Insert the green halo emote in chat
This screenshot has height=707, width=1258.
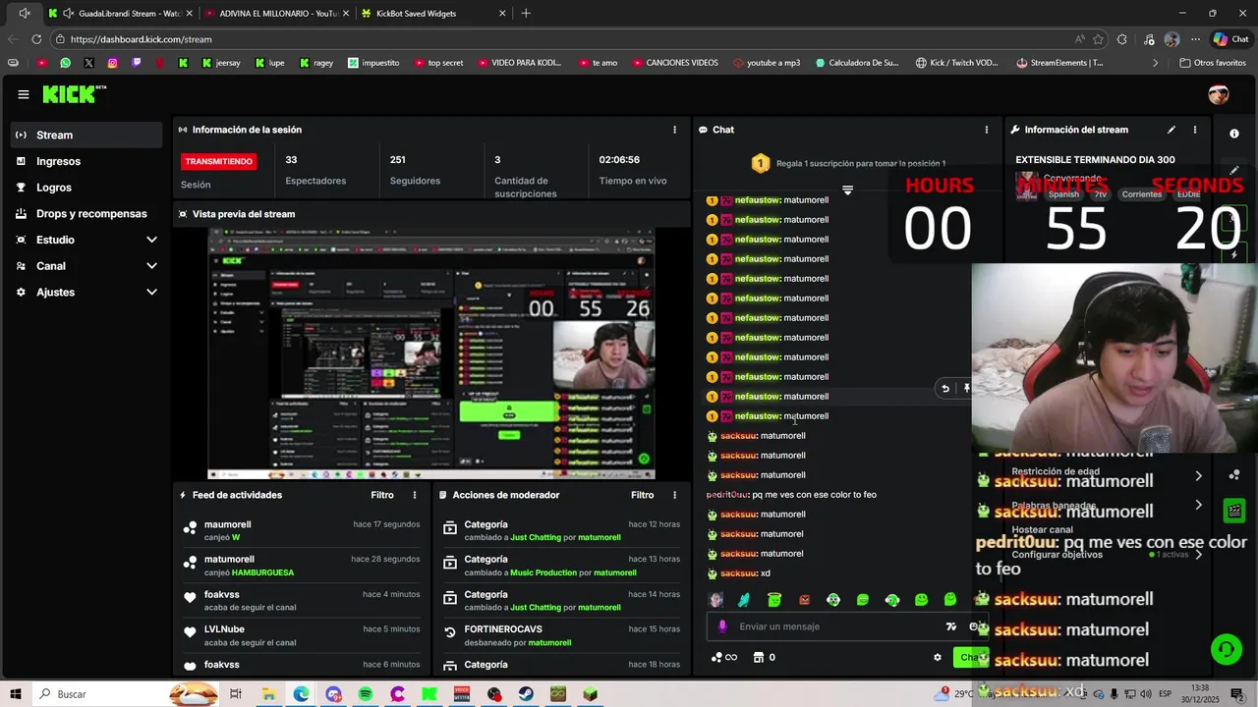(x=774, y=600)
